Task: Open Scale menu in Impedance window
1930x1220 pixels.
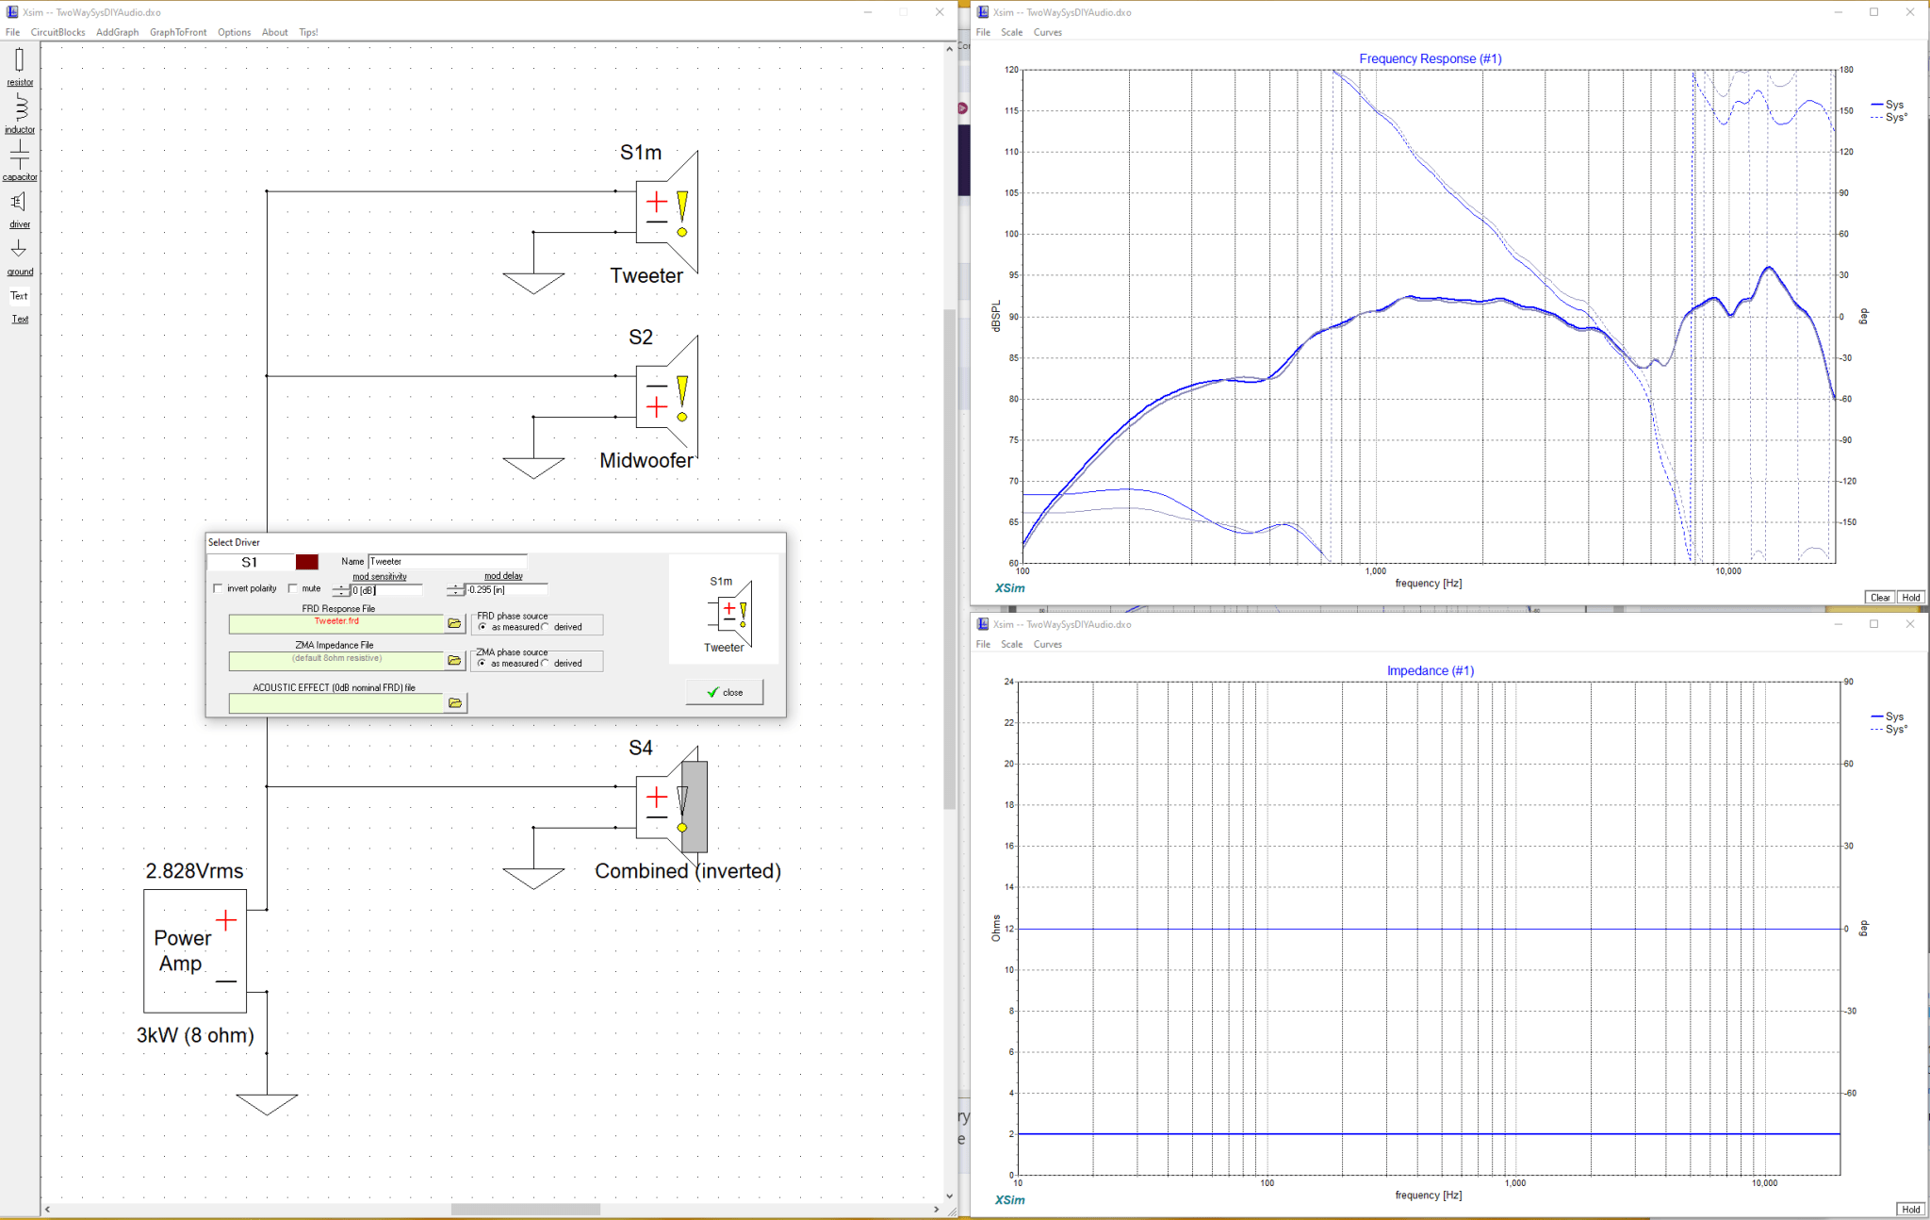Action: coord(1011,644)
